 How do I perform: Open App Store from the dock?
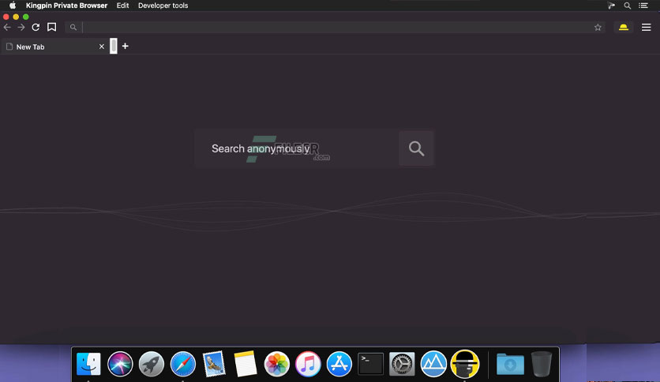click(x=339, y=364)
